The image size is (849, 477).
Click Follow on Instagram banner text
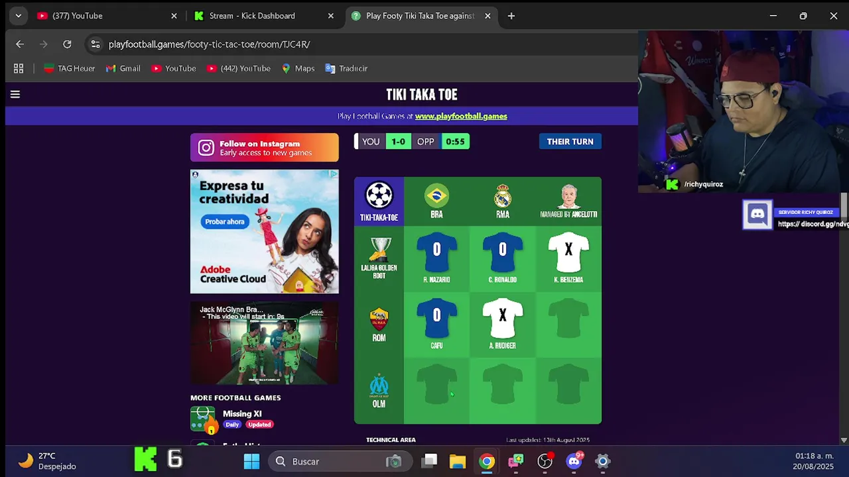click(x=259, y=144)
